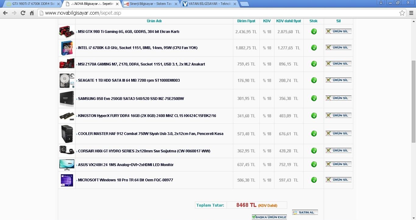
Task: Open the KINGSTON HyperX FURY DDR4 product link
Action: (x=147, y=116)
